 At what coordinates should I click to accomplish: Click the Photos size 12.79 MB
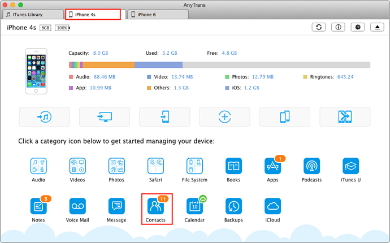(263, 77)
